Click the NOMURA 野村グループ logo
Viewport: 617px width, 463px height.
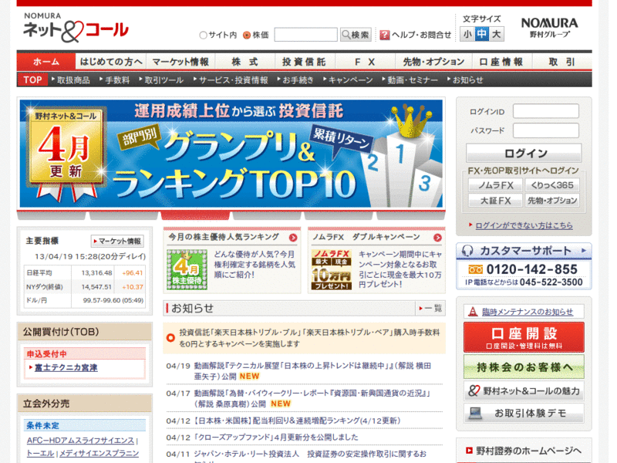549,28
